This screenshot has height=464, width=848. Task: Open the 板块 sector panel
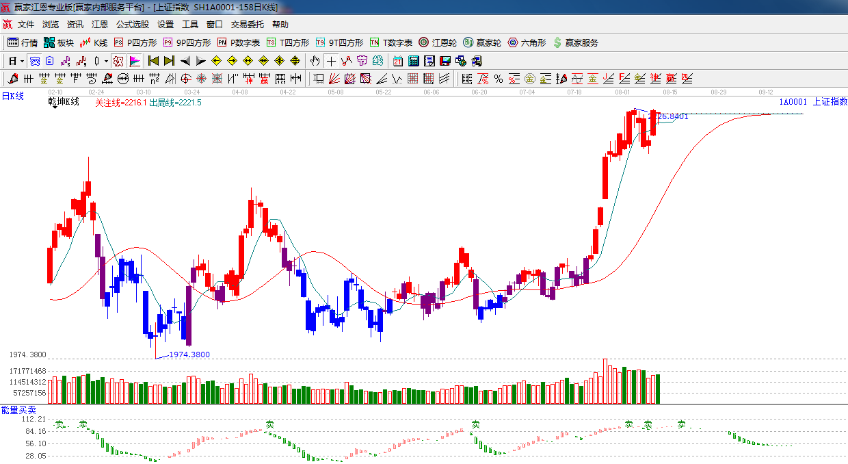click(58, 42)
